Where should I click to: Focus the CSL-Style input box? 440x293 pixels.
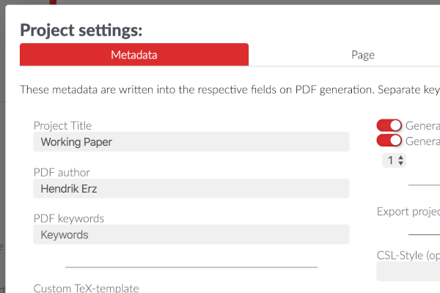408,271
